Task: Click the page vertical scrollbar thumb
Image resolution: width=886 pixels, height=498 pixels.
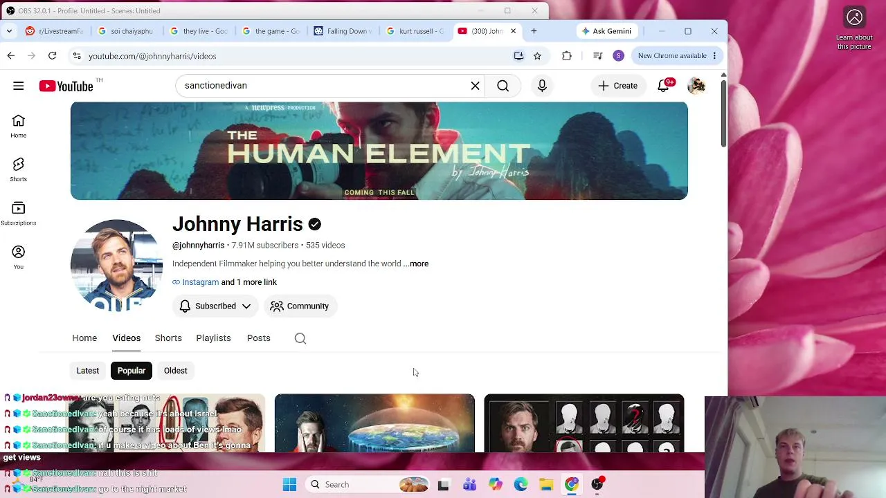Action: 723,113
